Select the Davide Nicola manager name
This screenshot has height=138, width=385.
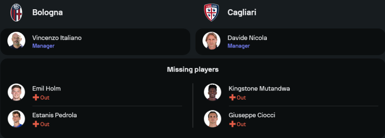[x=247, y=38]
